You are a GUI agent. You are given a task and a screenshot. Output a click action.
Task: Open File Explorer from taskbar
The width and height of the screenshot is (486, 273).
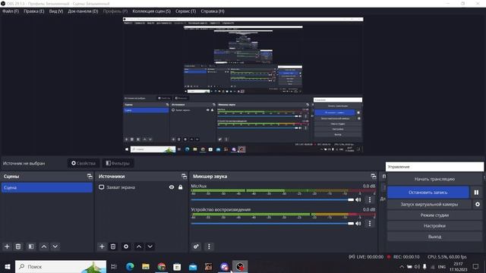tap(146, 266)
